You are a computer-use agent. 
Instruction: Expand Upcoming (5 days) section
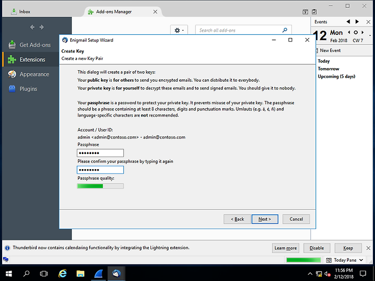click(x=336, y=76)
